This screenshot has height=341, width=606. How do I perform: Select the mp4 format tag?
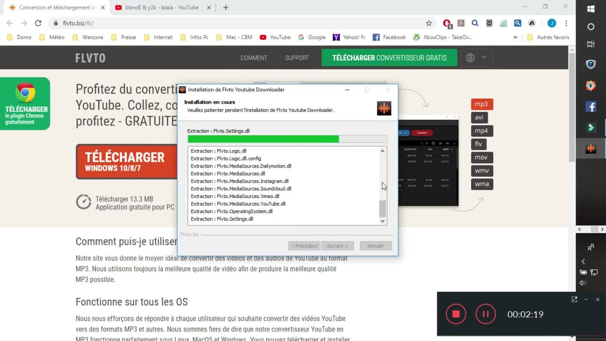[x=482, y=131]
